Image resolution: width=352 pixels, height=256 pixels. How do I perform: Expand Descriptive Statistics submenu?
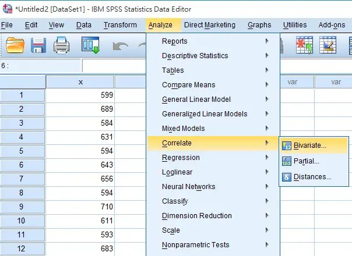213,56
